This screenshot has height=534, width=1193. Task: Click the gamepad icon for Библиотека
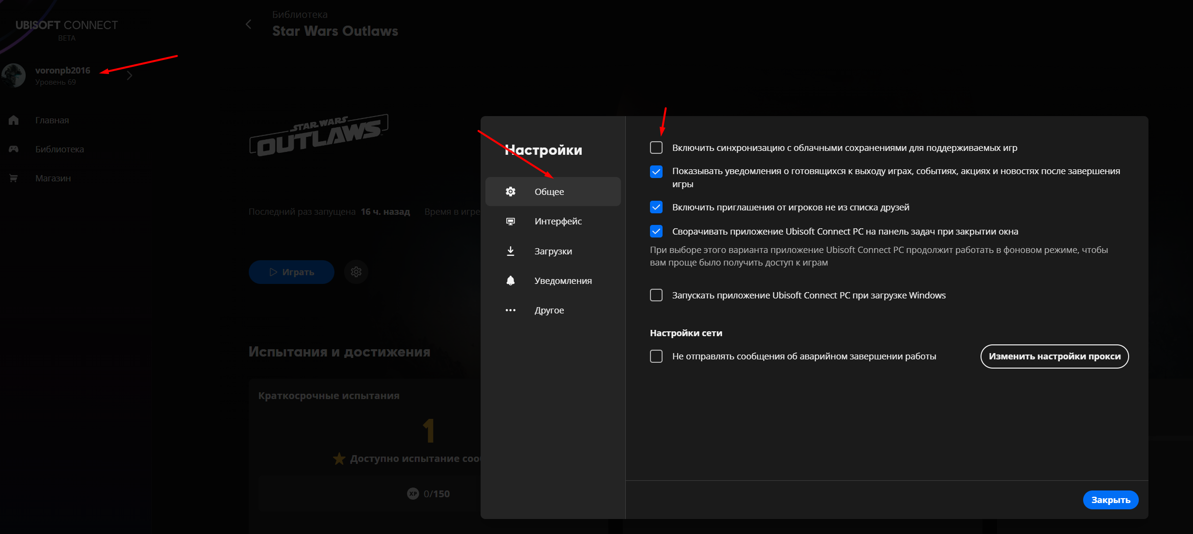[x=14, y=149]
